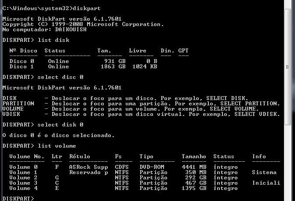
Task: Click the 'Reservado p' volume label
Action: point(89,172)
